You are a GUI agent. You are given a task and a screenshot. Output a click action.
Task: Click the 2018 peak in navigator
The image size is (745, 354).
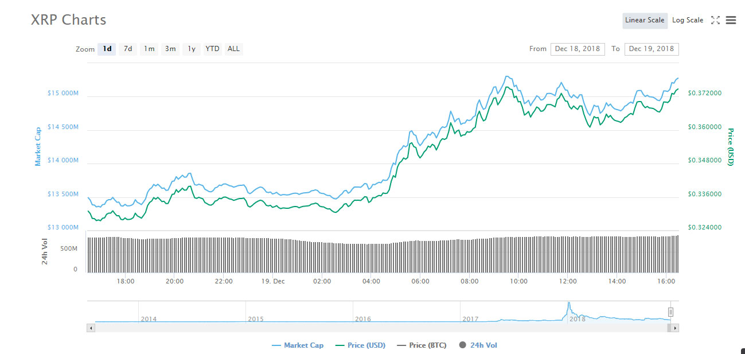click(568, 304)
